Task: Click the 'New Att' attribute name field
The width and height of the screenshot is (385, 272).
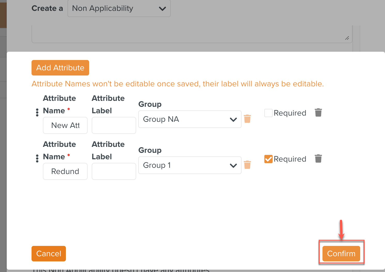Action: tap(65, 125)
